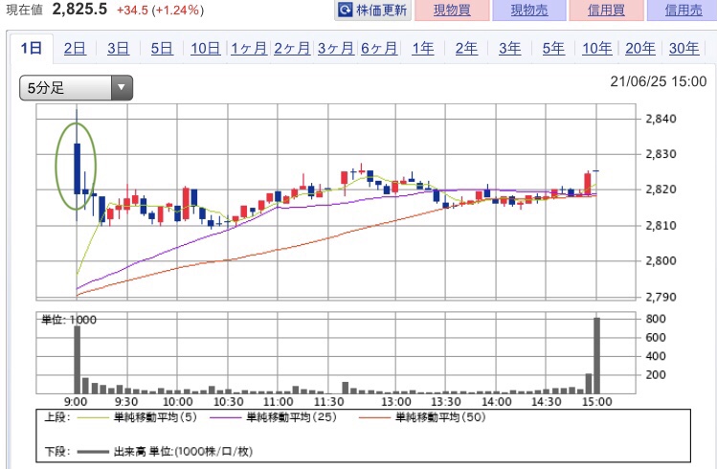Switch to the 2ヶ月 chart period

coord(292,48)
